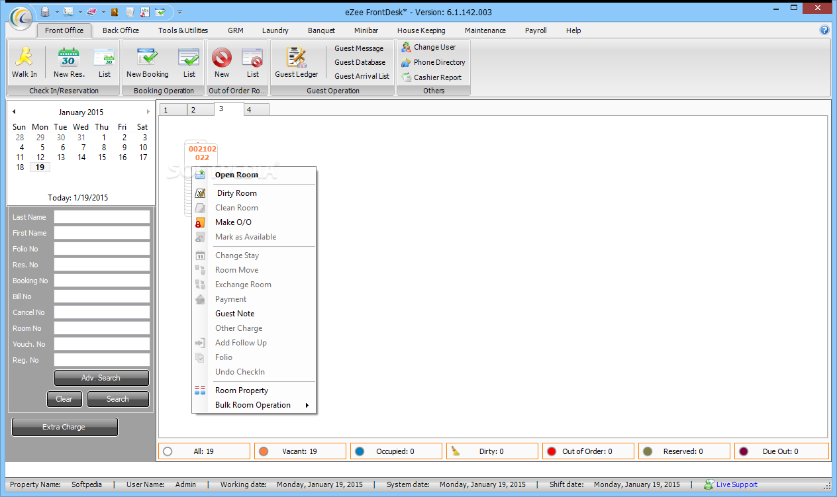
Task: Filter rooms by Reserved: 0
Action: click(x=684, y=451)
